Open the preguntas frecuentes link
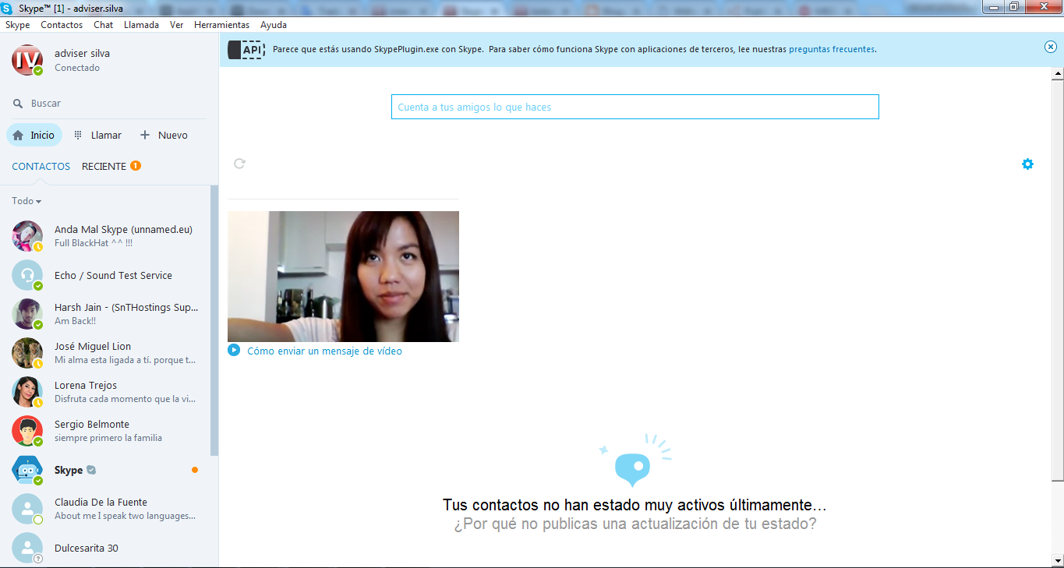The image size is (1064, 568). click(832, 49)
